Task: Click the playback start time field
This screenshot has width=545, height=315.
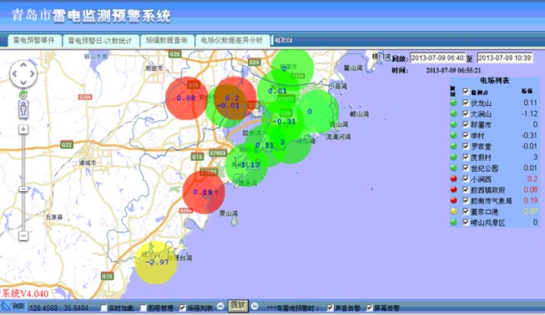Action: click(x=437, y=58)
